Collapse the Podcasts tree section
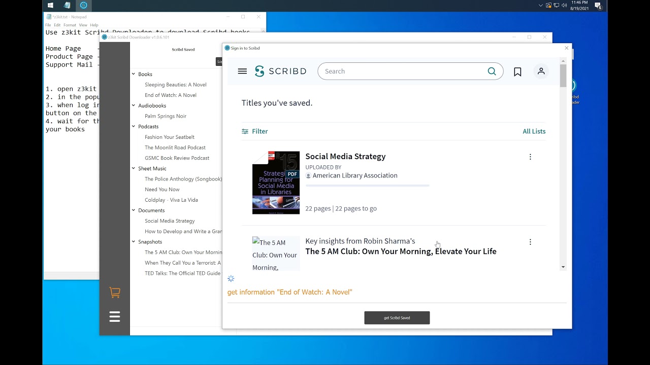650x365 pixels. [134, 126]
